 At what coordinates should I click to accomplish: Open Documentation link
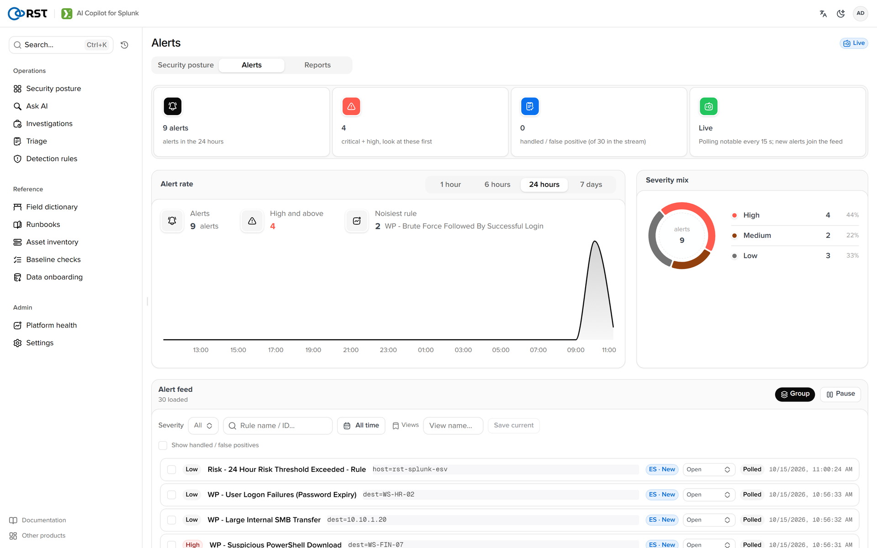tap(38, 520)
